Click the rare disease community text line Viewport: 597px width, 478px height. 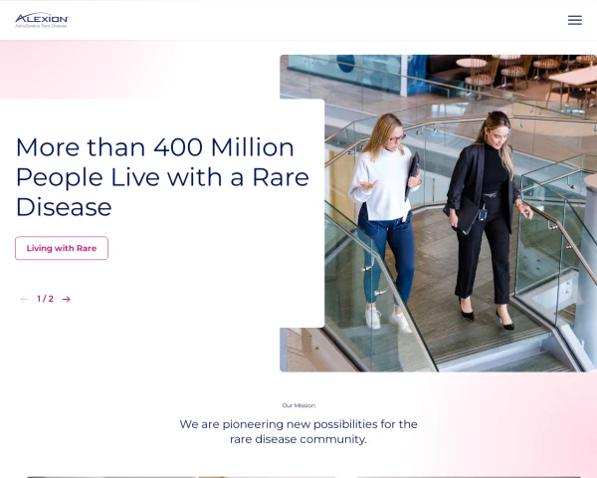point(298,439)
